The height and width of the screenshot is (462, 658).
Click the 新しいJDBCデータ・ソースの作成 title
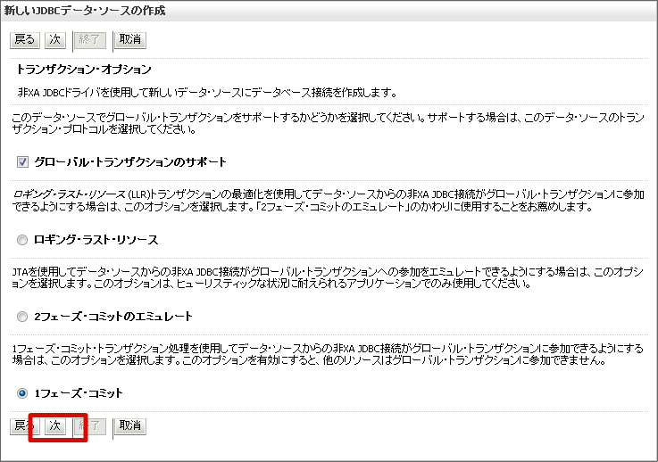pyautogui.click(x=85, y=11)
